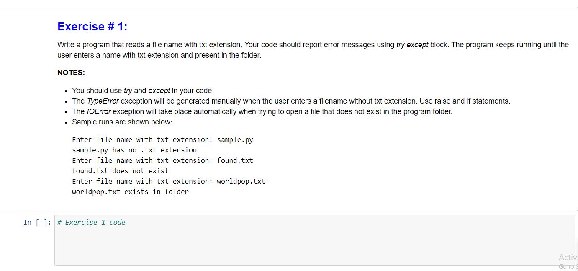This screenshot has height=271, width=578.
Task: Click the '# Exercise 1 code' comment
Action: tap(91, 223)
